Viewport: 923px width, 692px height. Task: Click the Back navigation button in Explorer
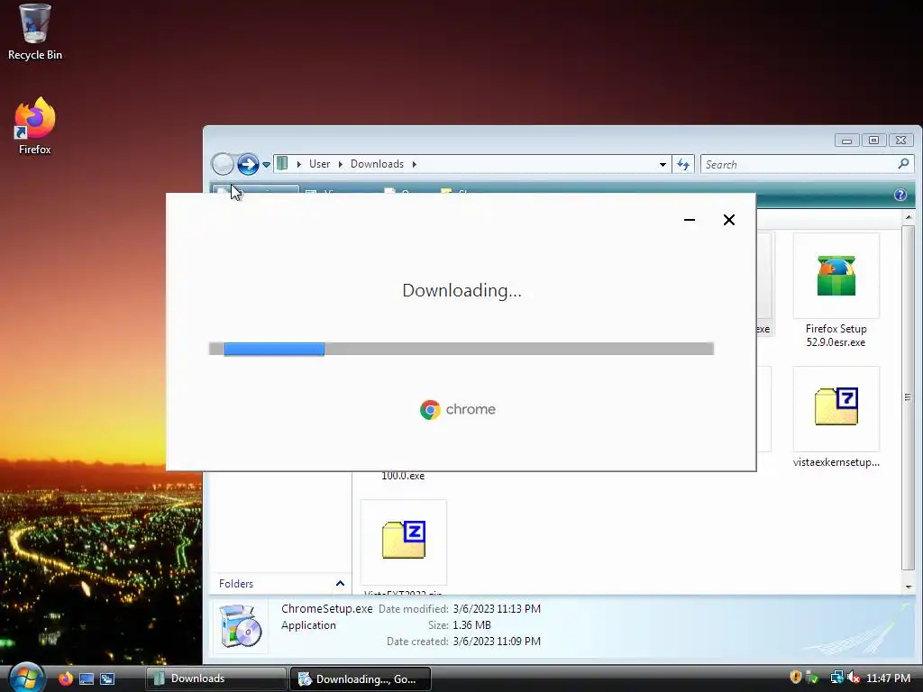[224, 164]
